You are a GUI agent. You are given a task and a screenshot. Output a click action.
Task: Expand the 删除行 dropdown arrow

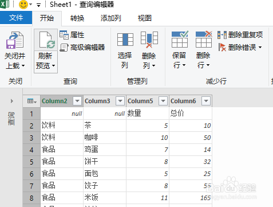208,65
